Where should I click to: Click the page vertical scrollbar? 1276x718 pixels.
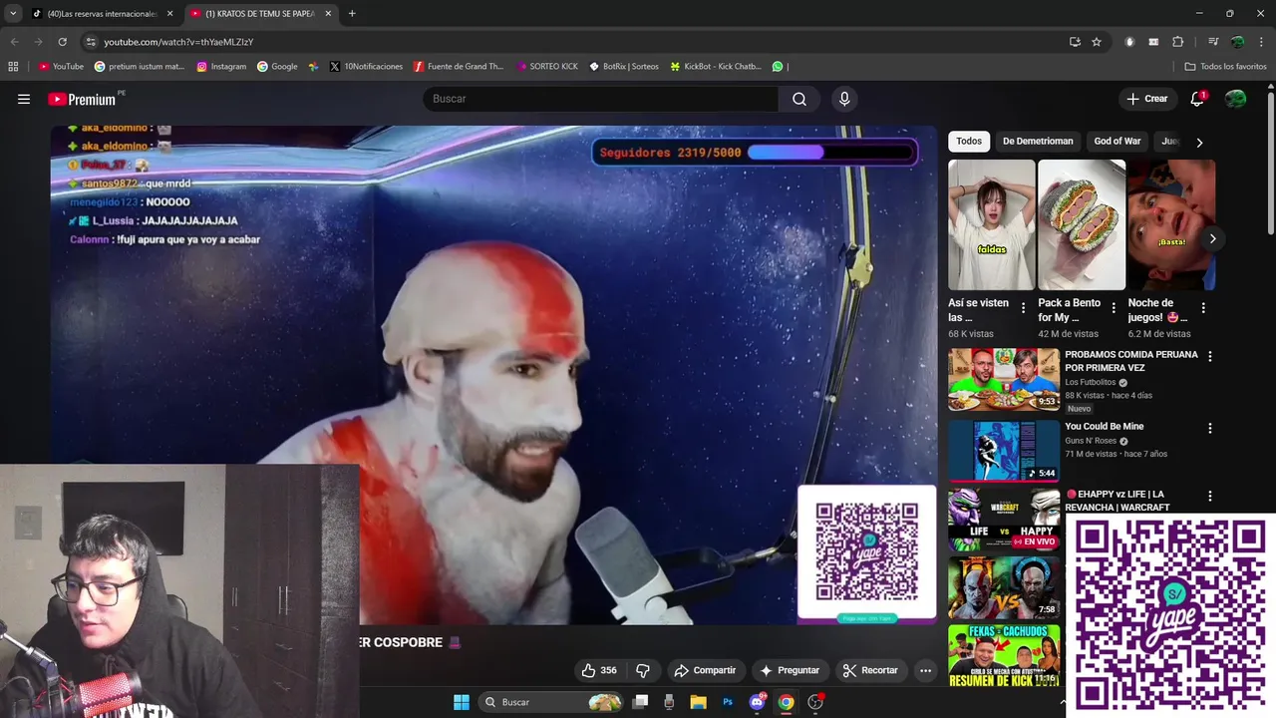[x=1271, y=164]
